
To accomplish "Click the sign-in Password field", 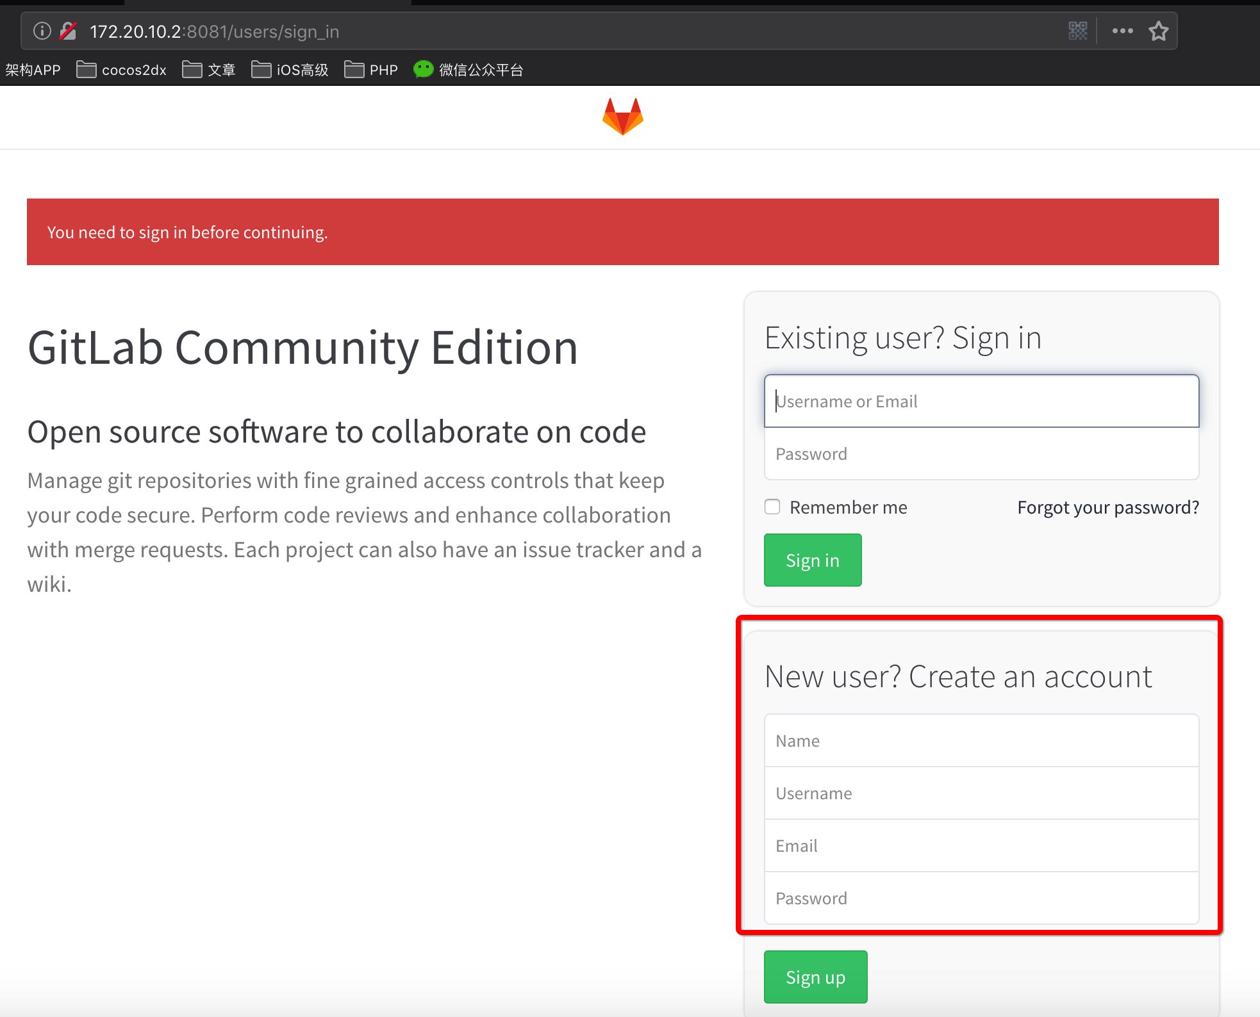I will [981, 453].
